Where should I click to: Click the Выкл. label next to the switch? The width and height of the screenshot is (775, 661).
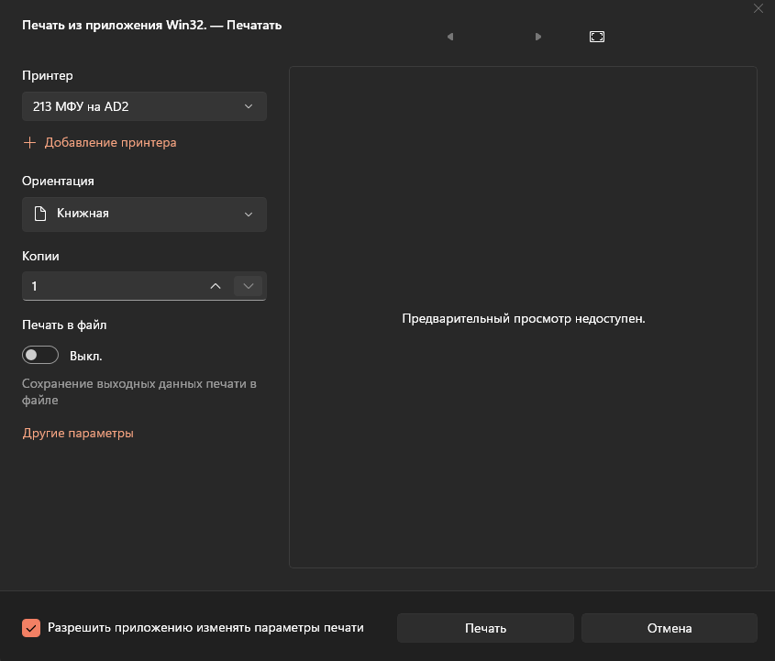click(x=85, y=357)
